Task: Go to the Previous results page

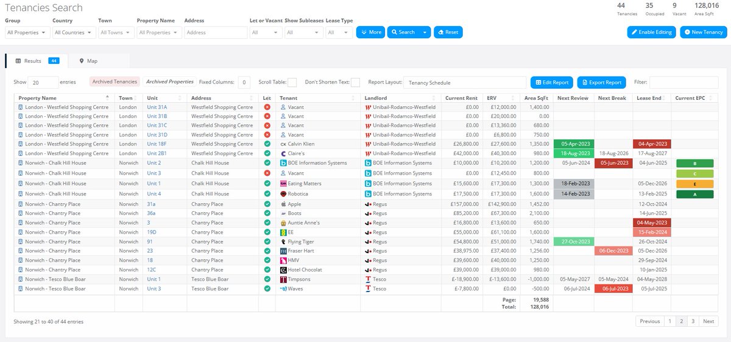Action: [x=650, y=321]
